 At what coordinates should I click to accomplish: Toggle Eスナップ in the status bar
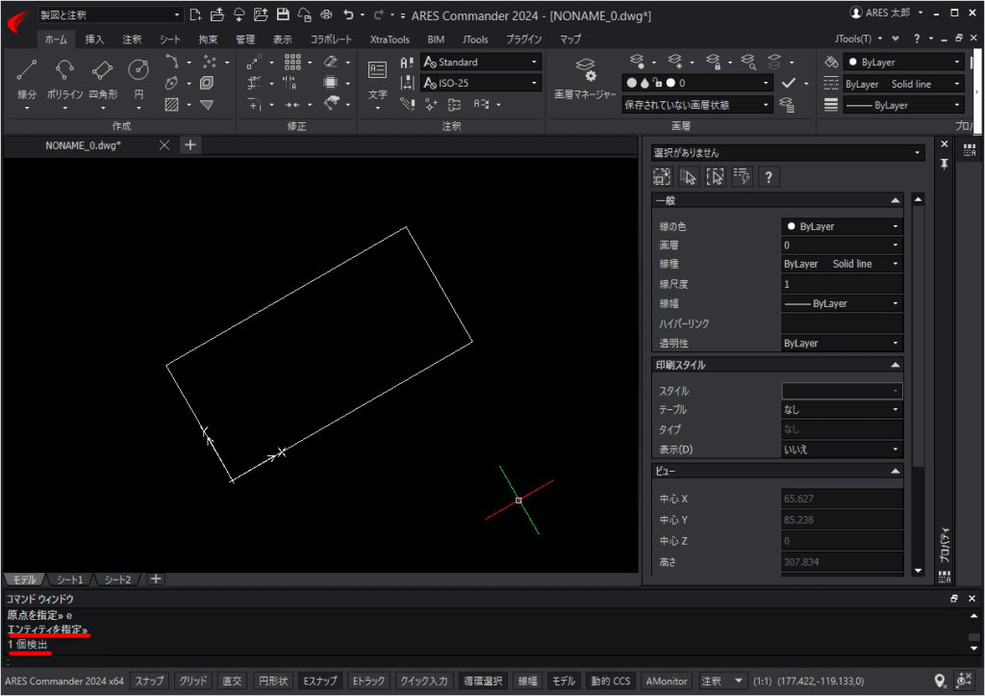click(x=319, y=681)
